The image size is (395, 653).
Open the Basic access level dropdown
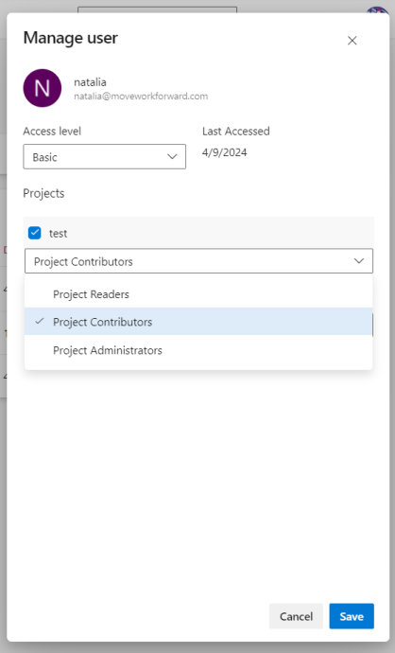[104, 156]
